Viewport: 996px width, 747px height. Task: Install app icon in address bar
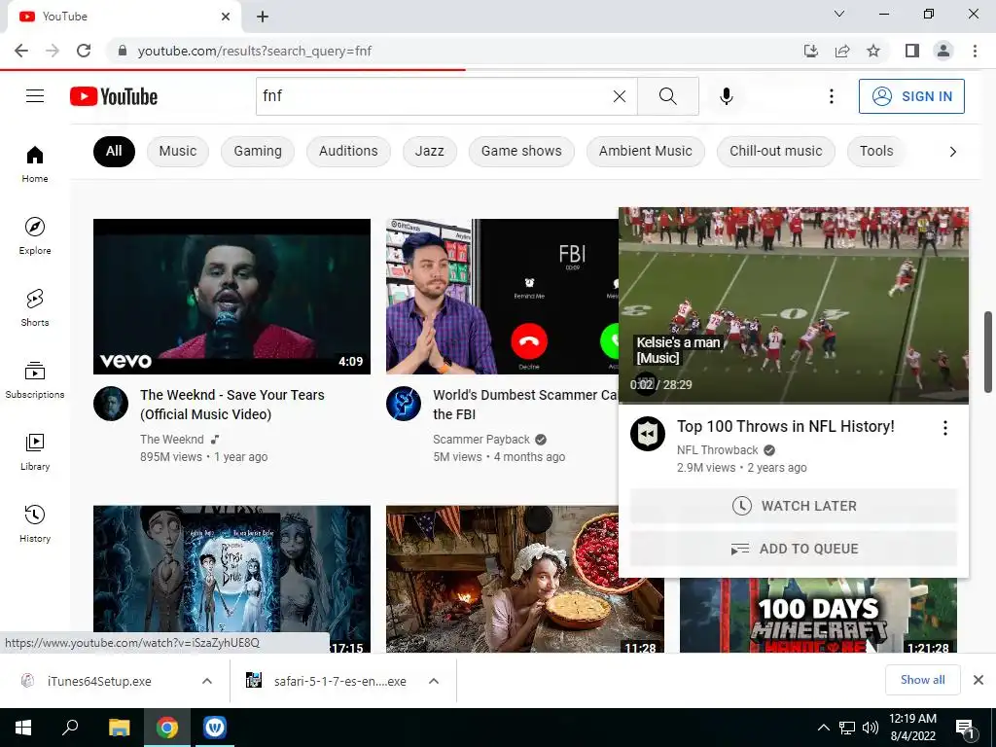click(811, 51)
